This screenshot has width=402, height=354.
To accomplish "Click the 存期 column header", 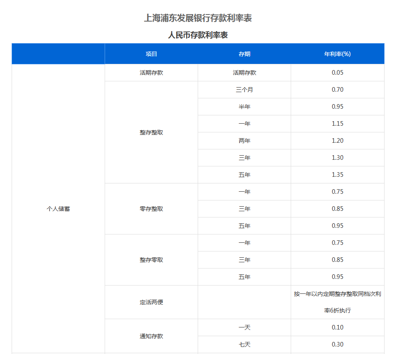I will tap(244, 54).
